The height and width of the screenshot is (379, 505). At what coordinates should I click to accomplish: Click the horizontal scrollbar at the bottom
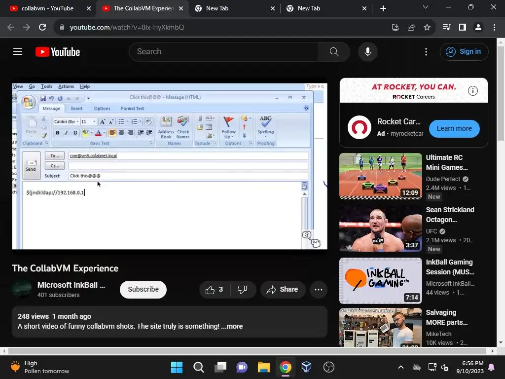pos(248,351)
